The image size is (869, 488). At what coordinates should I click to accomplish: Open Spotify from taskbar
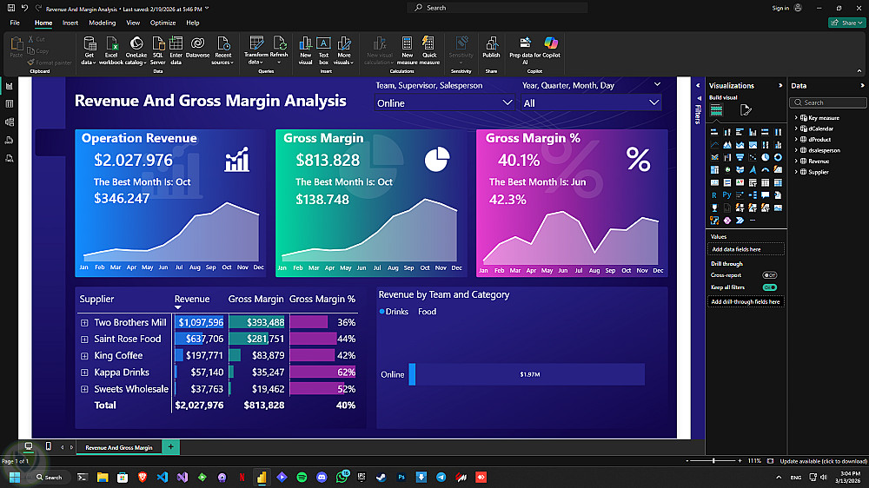[x=302, y=477]
